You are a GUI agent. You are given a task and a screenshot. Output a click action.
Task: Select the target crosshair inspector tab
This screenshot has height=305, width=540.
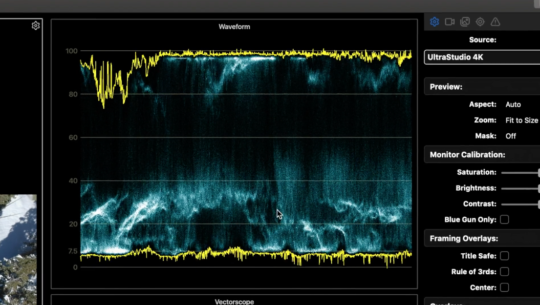point(480,22)
